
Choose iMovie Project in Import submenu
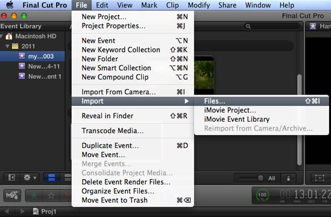tap(261, 110)
